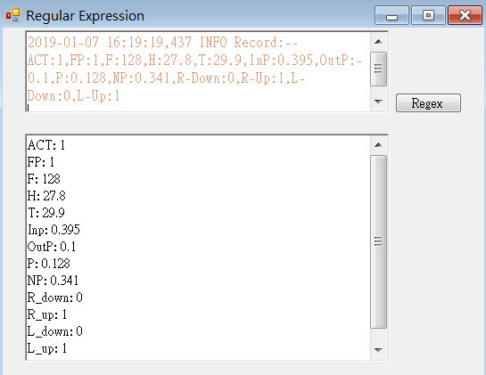Select the 'T: 29.9' result line
The width and height of the screenshot is (486, 375).
pos(46,213)
